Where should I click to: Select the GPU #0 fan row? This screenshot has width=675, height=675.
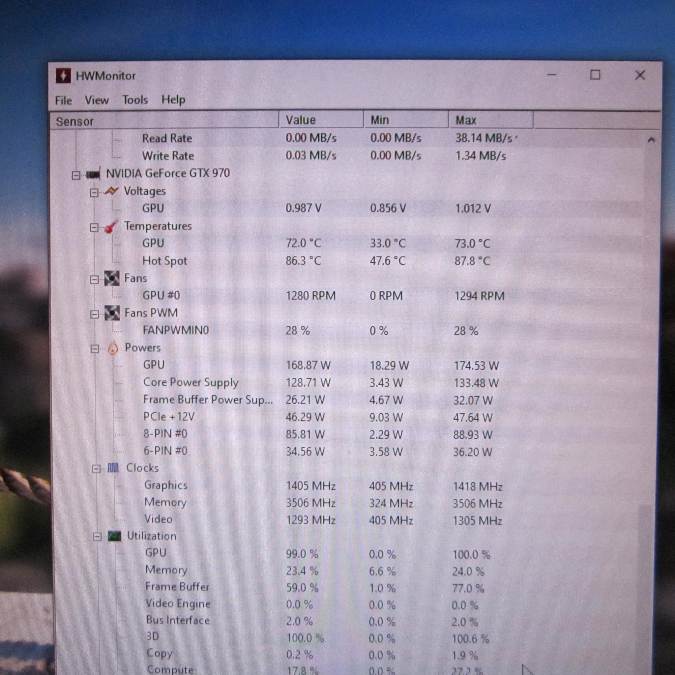point(348,296)
